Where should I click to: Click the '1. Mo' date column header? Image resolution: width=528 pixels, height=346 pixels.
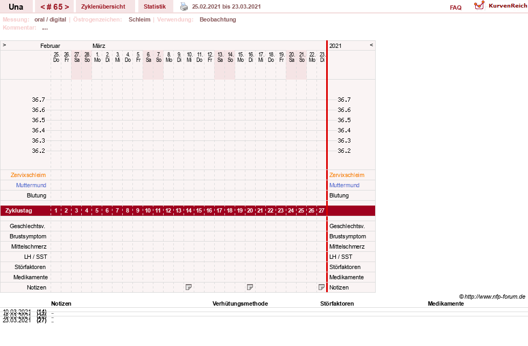coord(97,57)
